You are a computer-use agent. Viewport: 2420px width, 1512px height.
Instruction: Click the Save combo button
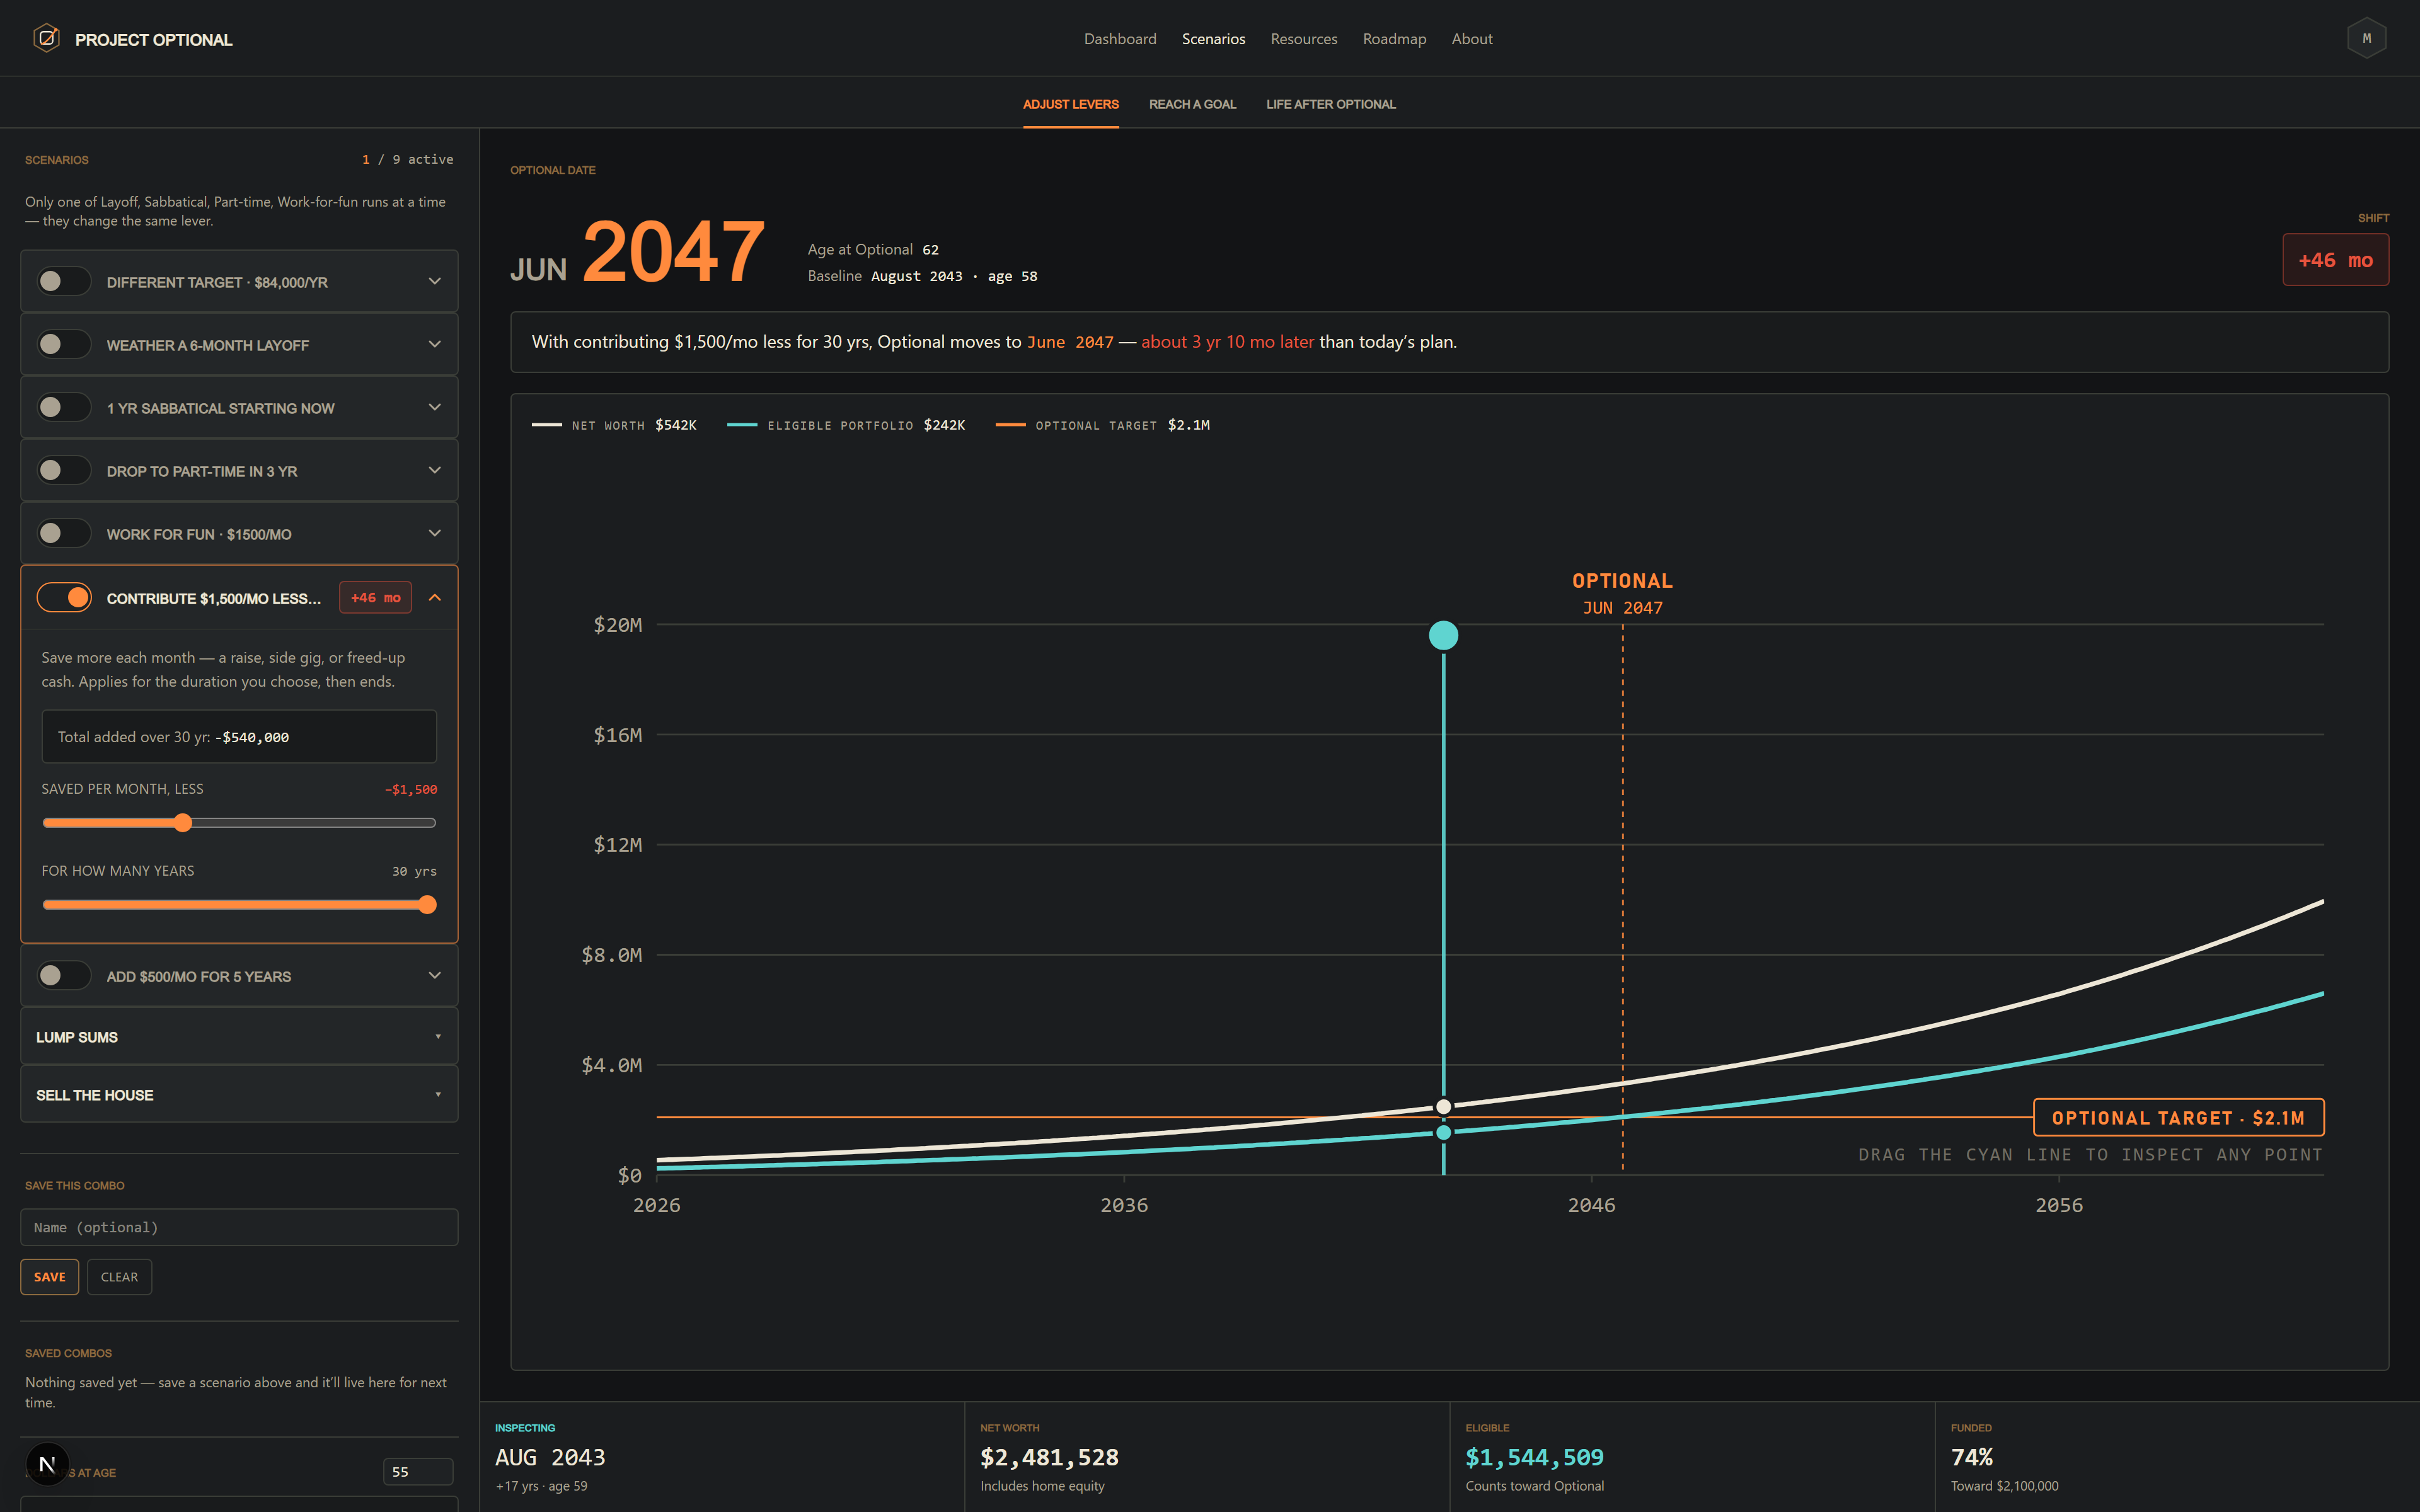(x=49, y=1277)
